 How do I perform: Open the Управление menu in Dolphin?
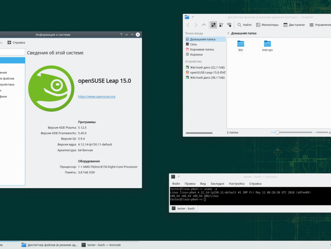(x=320, y=25)
